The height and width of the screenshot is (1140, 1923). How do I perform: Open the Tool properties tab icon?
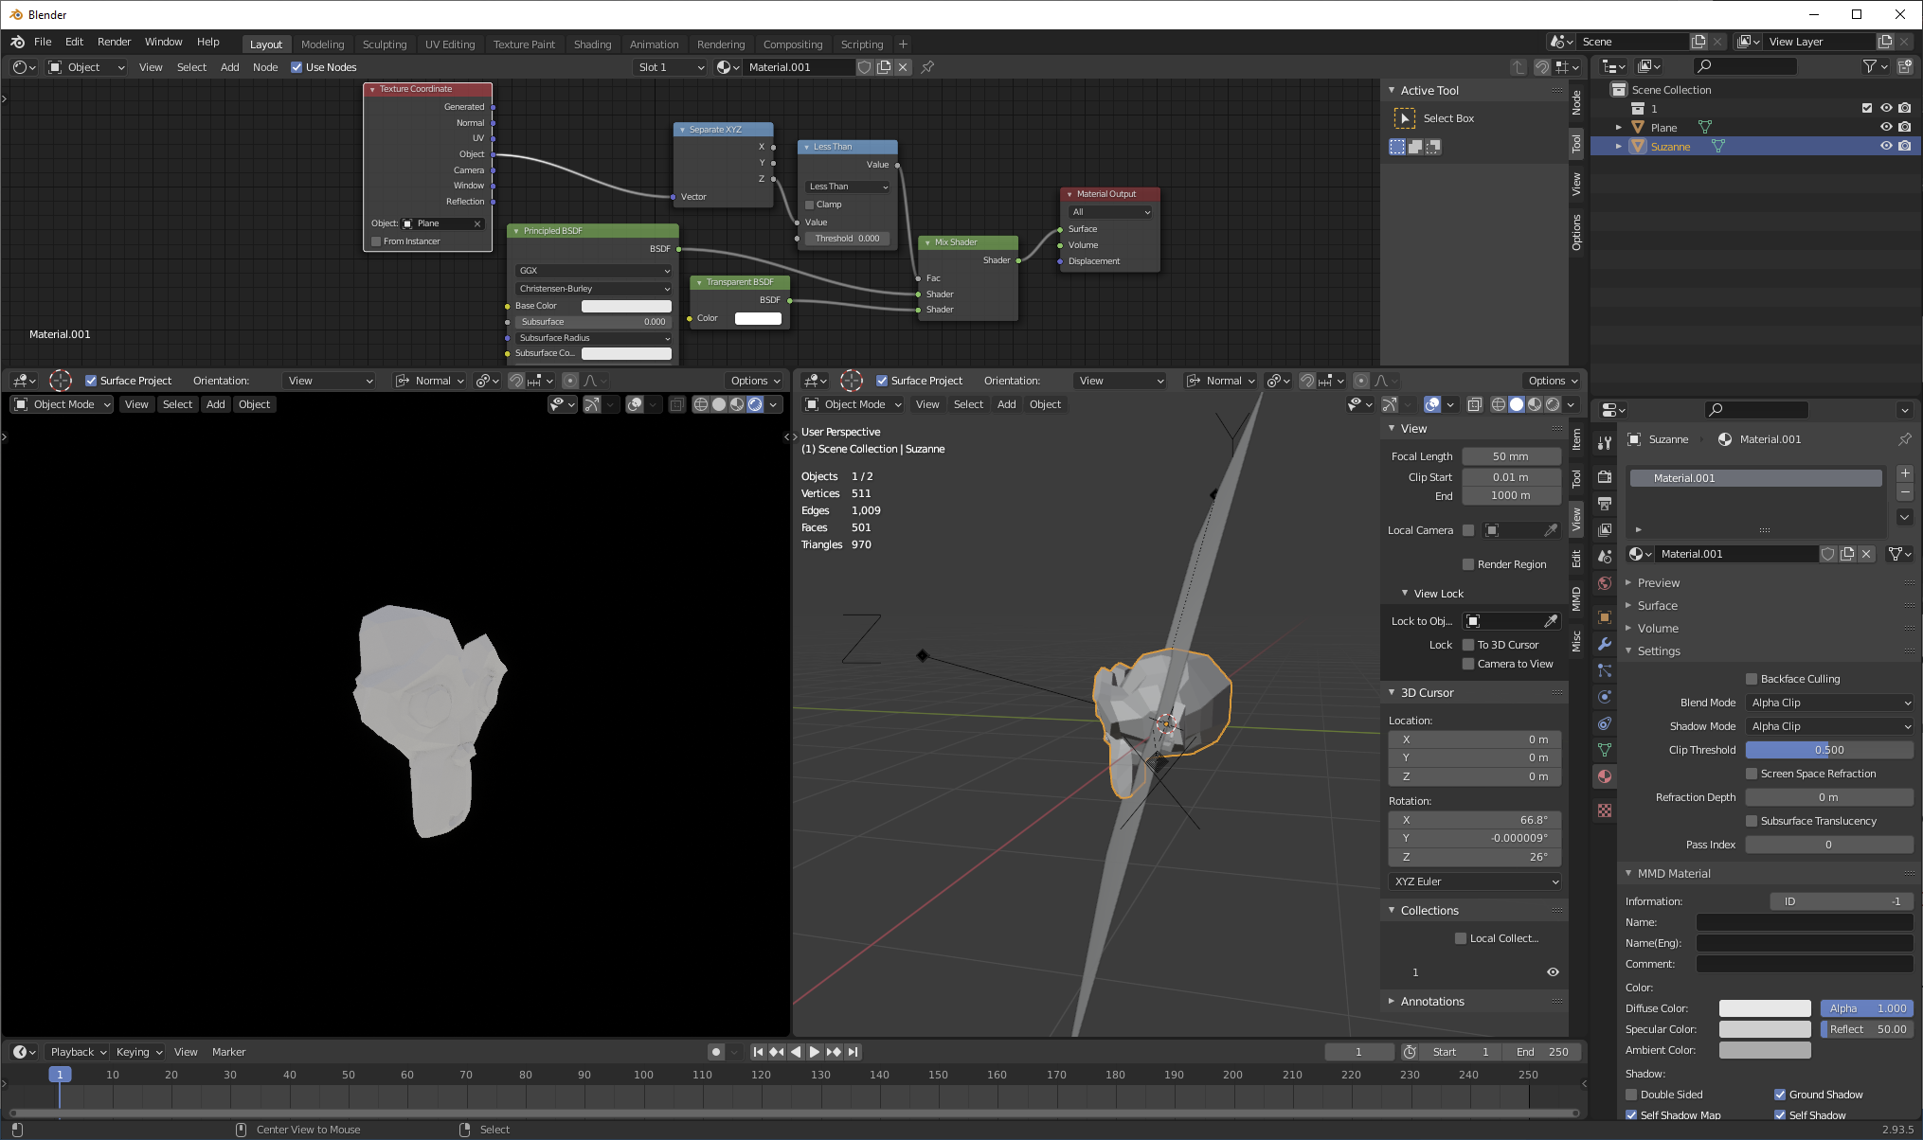click(x=1605, y=443)
